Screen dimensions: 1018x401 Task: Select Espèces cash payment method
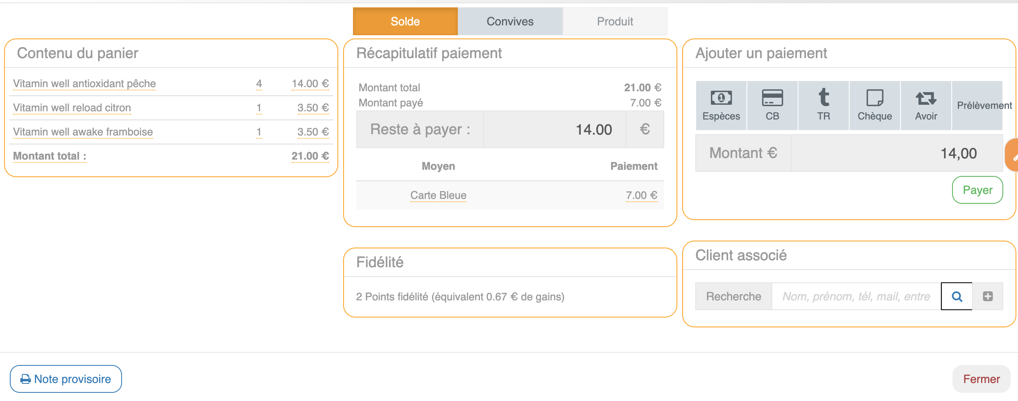pos(721,106)
